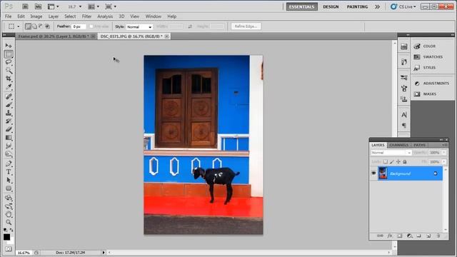Viewport: 457px width, 257px height.
Task: Launch Mini Bridge from the application bar
Action: click(38, 6)
